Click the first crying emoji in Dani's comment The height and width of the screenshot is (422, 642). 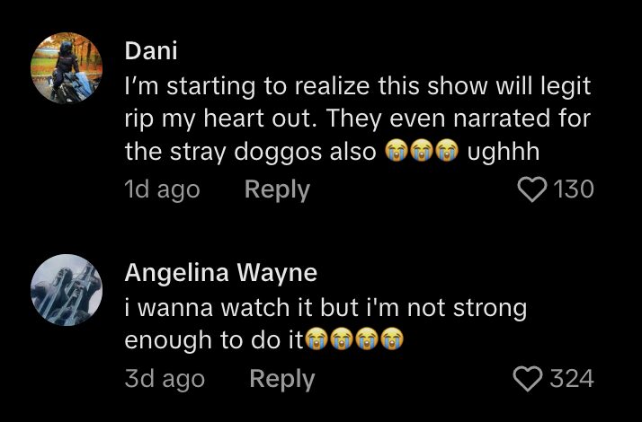coord(396,152)
